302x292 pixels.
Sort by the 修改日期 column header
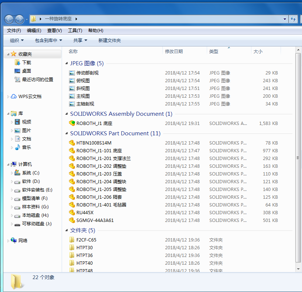coord(185,51)
